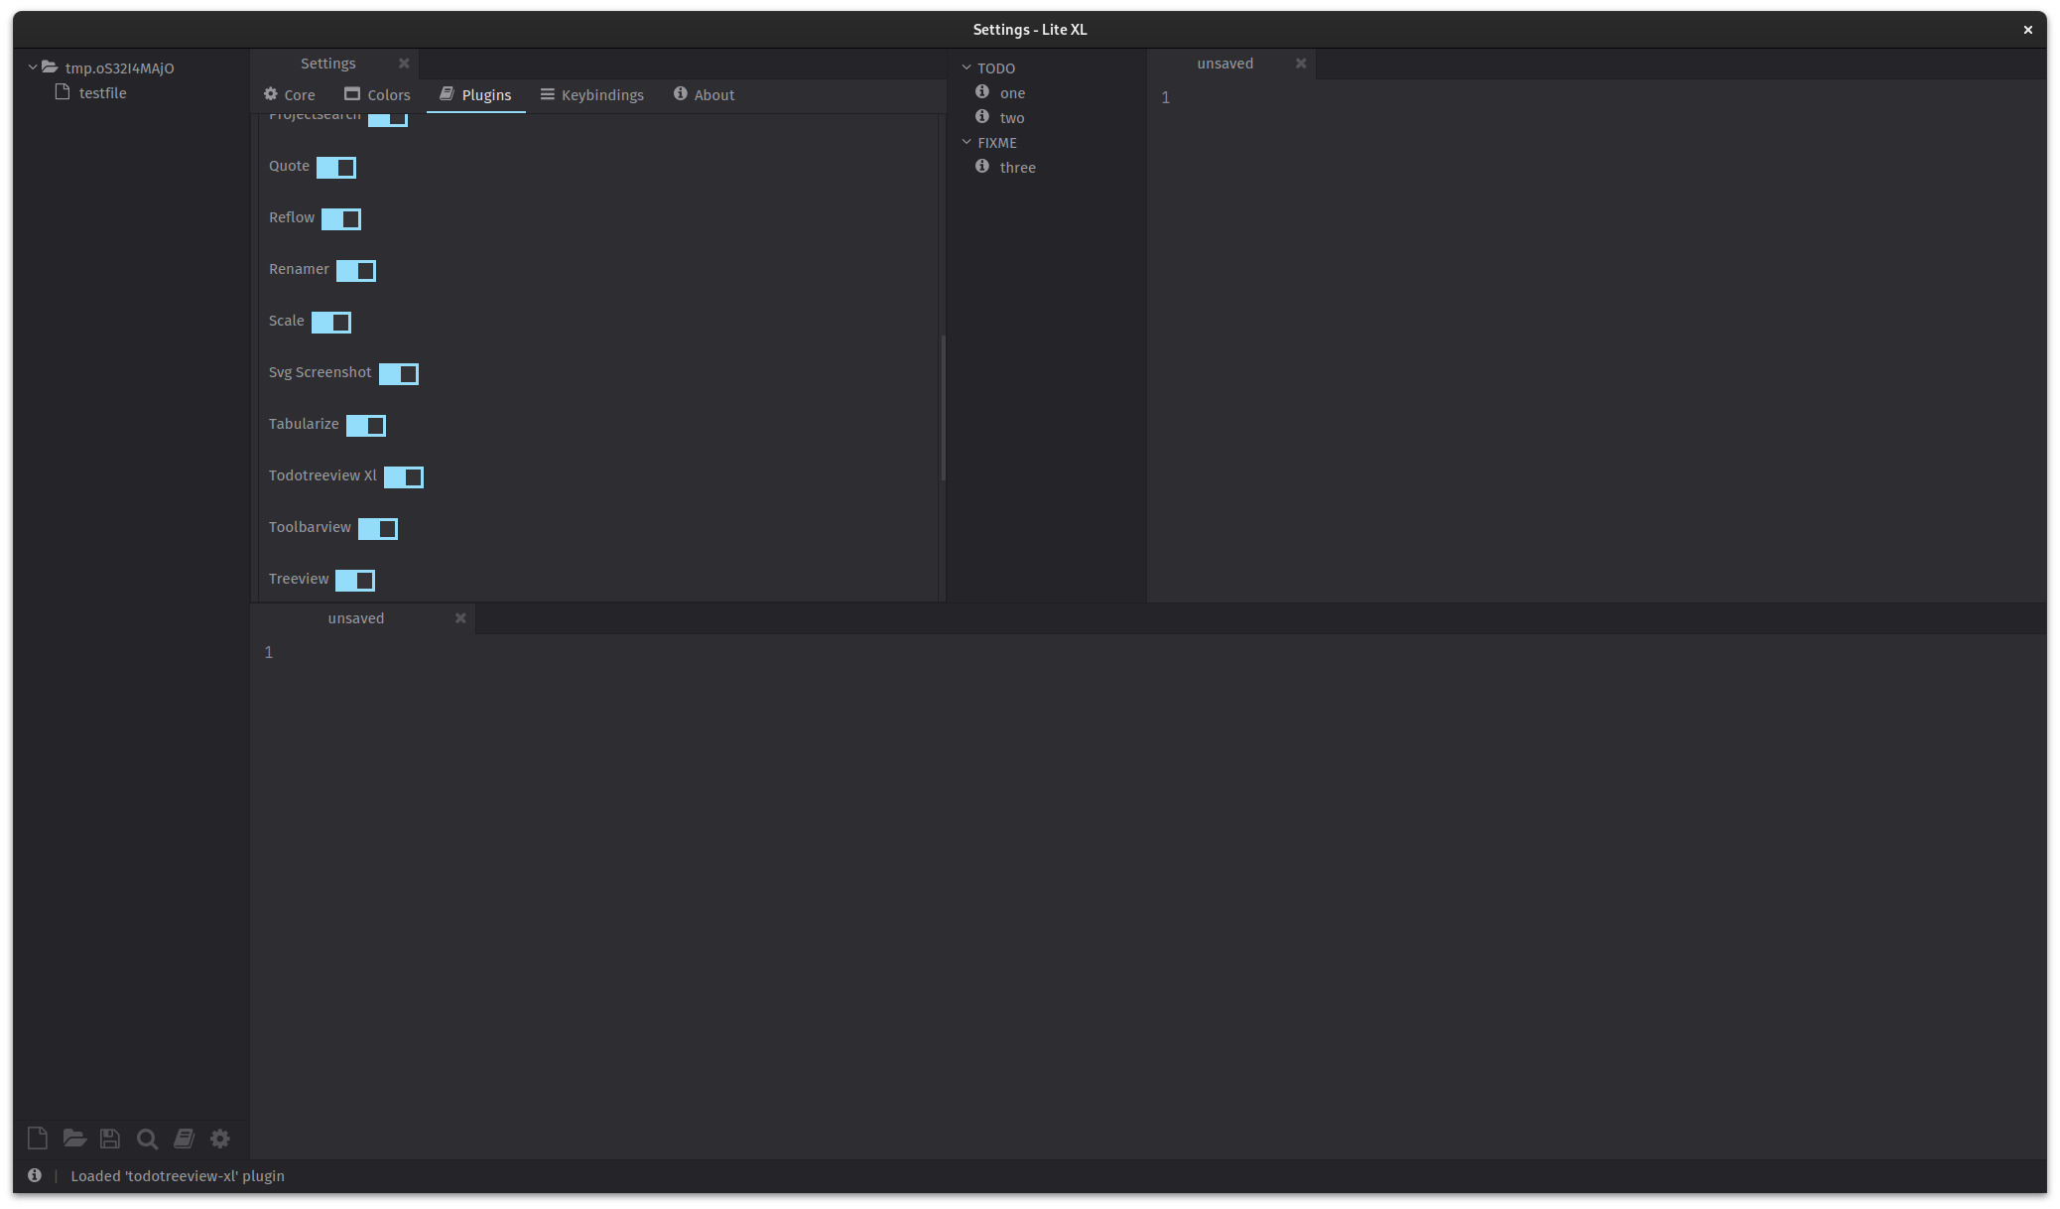Viewport: 2060px width, 1209px height.
Task: Switch off the Renamer plugin
Action: [356, 270]
